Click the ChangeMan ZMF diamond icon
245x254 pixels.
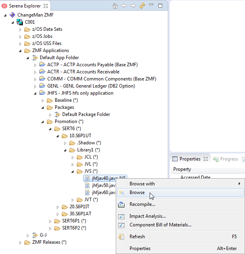click(x=13, y=15)
